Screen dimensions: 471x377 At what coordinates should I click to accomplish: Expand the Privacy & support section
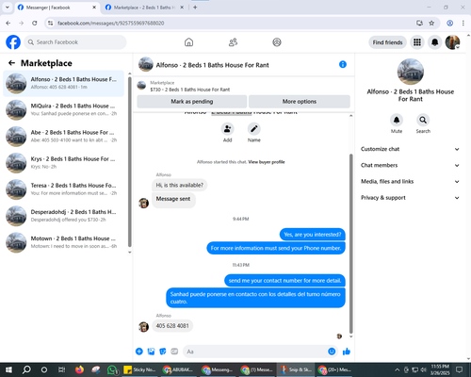pos(410,198)
